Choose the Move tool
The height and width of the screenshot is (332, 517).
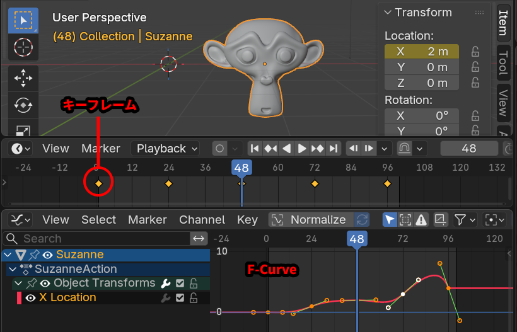click(x=23, y=79)
